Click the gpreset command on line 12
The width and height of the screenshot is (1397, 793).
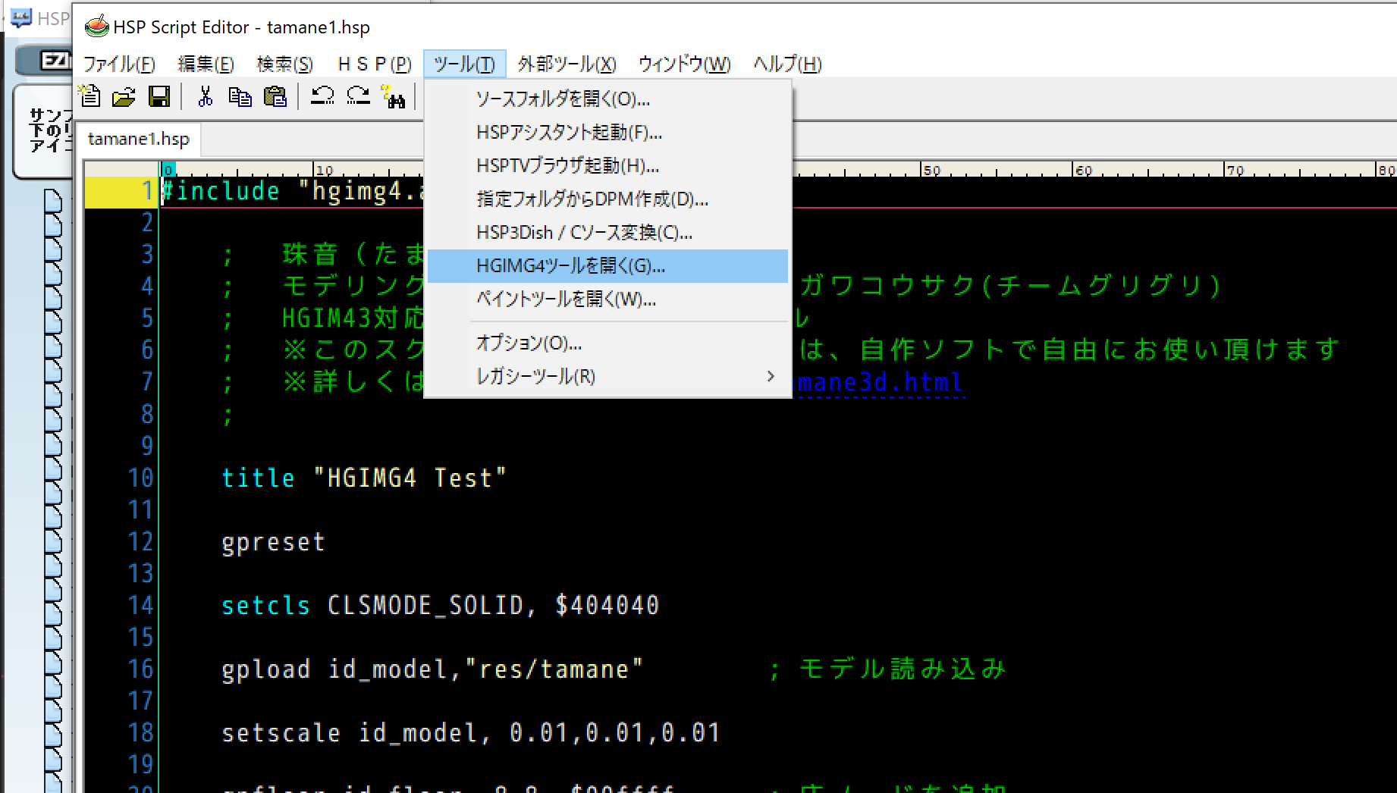pyautogui.click(x=273, y=543)
